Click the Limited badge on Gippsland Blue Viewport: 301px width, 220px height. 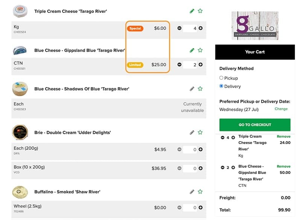(x=135, y=65)
